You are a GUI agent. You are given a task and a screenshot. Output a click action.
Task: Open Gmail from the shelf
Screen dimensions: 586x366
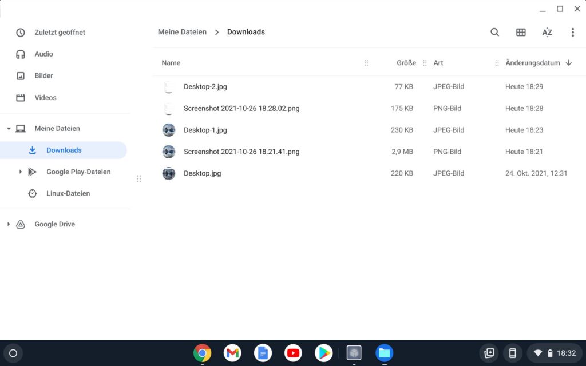pos(232,353)
